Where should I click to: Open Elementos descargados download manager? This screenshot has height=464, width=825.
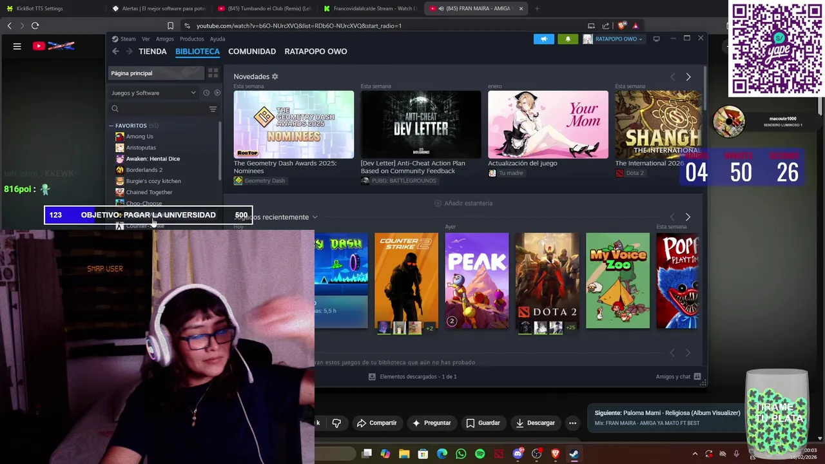pos(412,376)
